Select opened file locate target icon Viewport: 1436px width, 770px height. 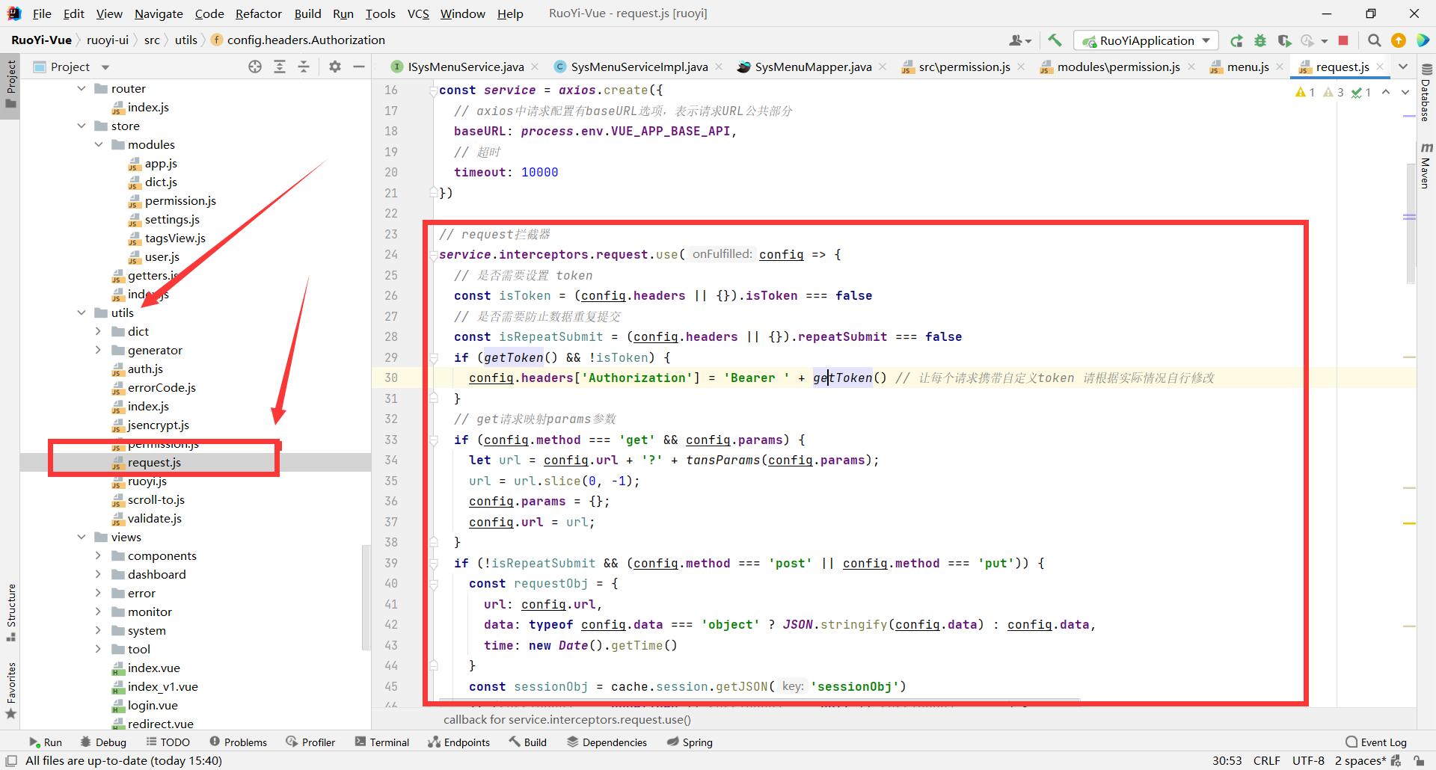click(255, 67)
